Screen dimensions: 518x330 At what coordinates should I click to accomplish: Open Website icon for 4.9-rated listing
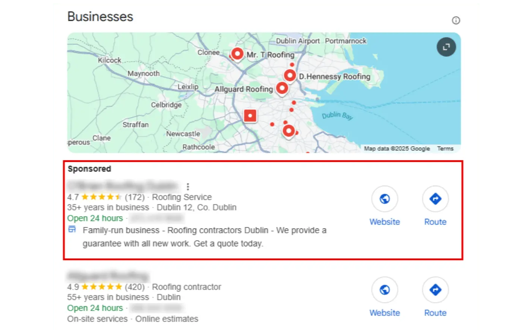point(385,290)
